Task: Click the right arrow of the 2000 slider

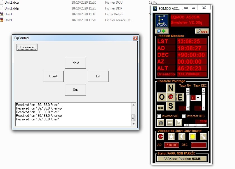Action: [205, 125]
